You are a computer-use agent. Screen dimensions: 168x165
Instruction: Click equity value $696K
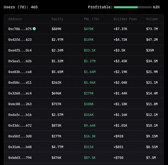57,93
